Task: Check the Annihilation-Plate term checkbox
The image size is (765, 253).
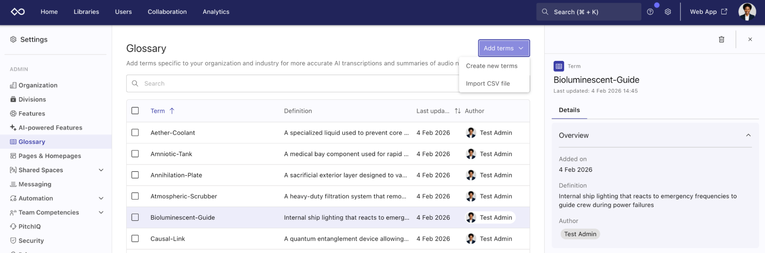Action: pyautogui.click(x=135, y=175)
